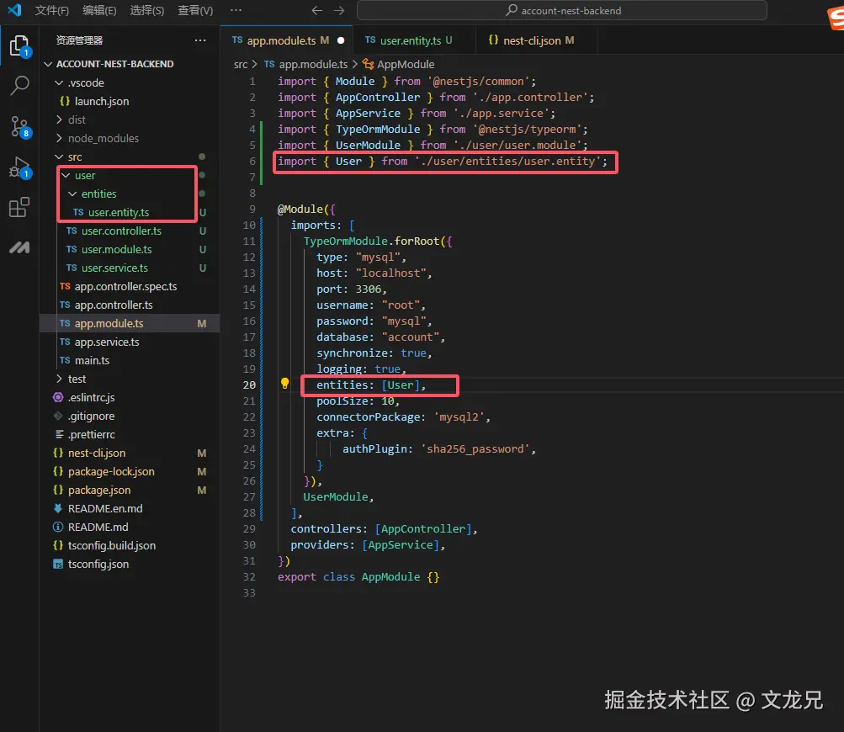Open main.ts file
Screen dimensions: 844x732
coord(130,361)
